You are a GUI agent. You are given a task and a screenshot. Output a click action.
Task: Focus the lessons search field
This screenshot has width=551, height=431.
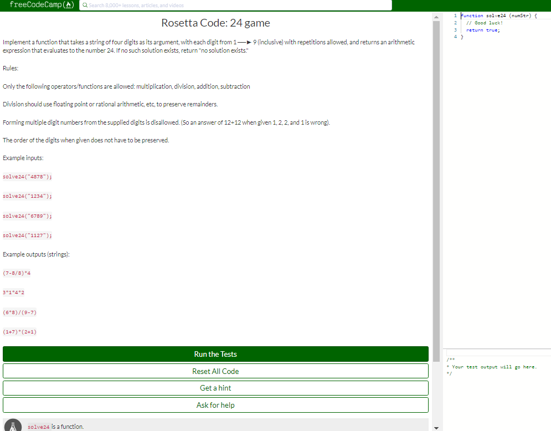[x=235, y=6]
